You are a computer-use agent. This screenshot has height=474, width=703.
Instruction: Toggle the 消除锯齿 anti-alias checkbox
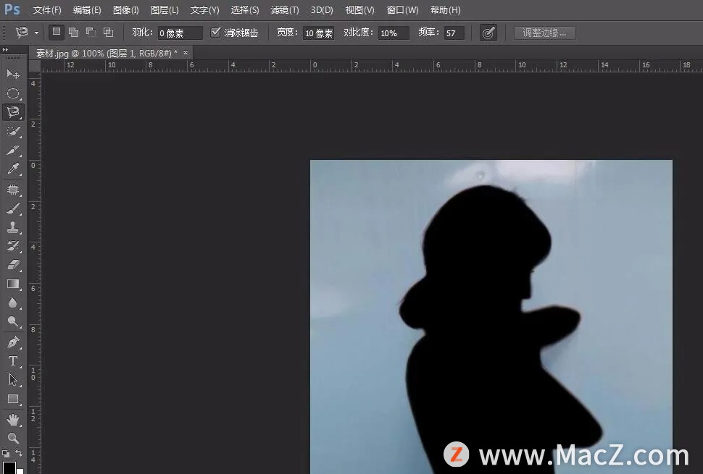[x=216, y=33]
